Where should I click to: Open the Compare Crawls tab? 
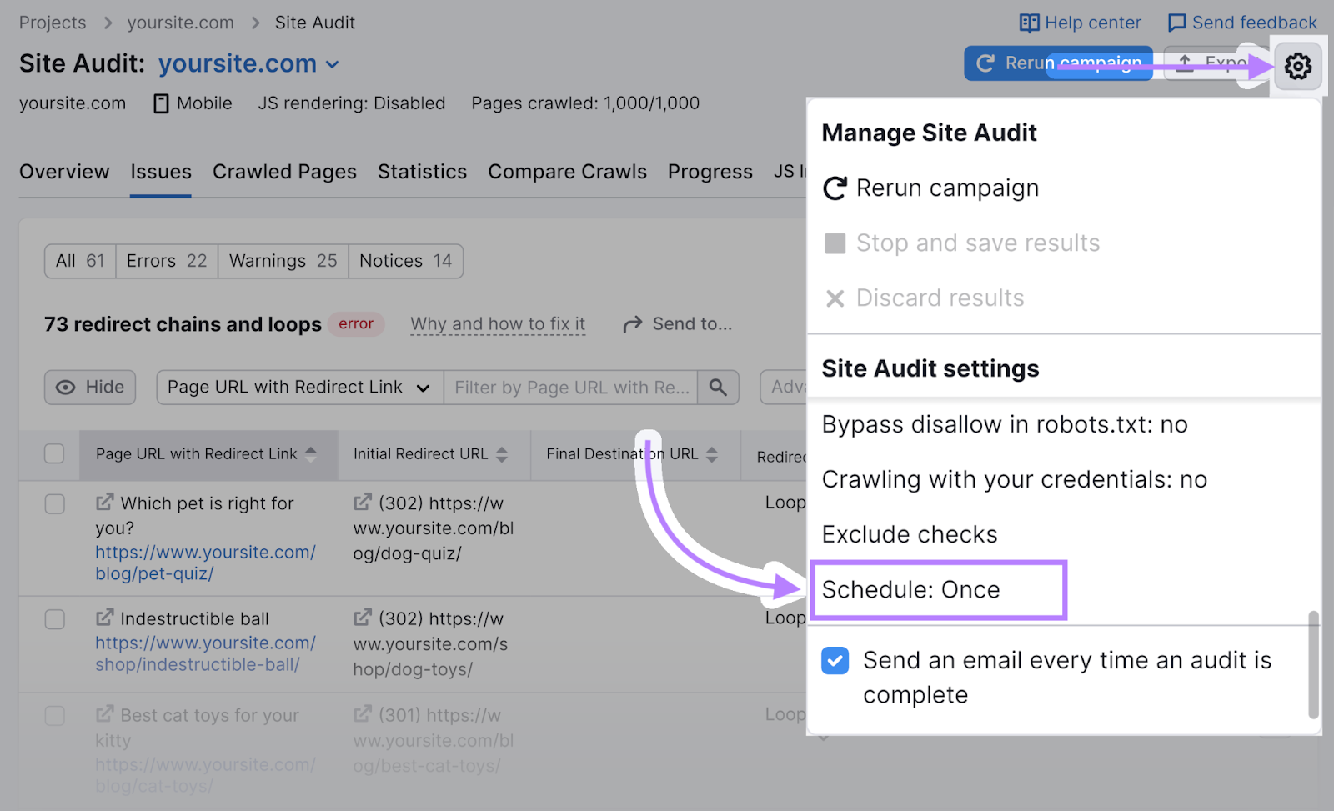[x=567, y=172]
